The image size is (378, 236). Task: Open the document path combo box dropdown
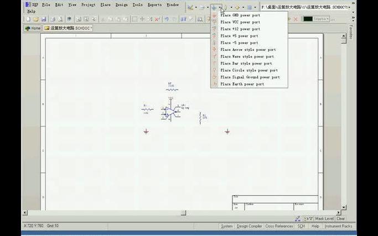coord(349,8)
